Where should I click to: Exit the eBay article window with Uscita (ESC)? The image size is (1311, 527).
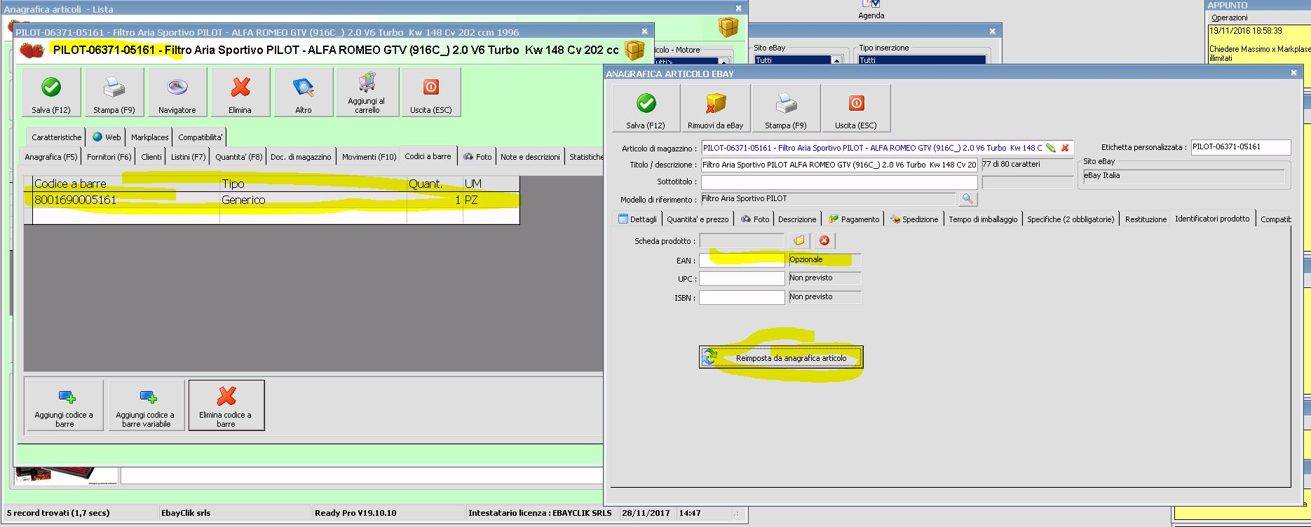(856, 108)
